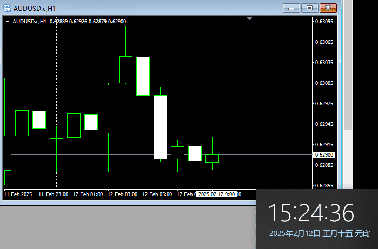Click the 0.62915 price scale label
The width and height of the screenshot is (378, 249).
324,145
